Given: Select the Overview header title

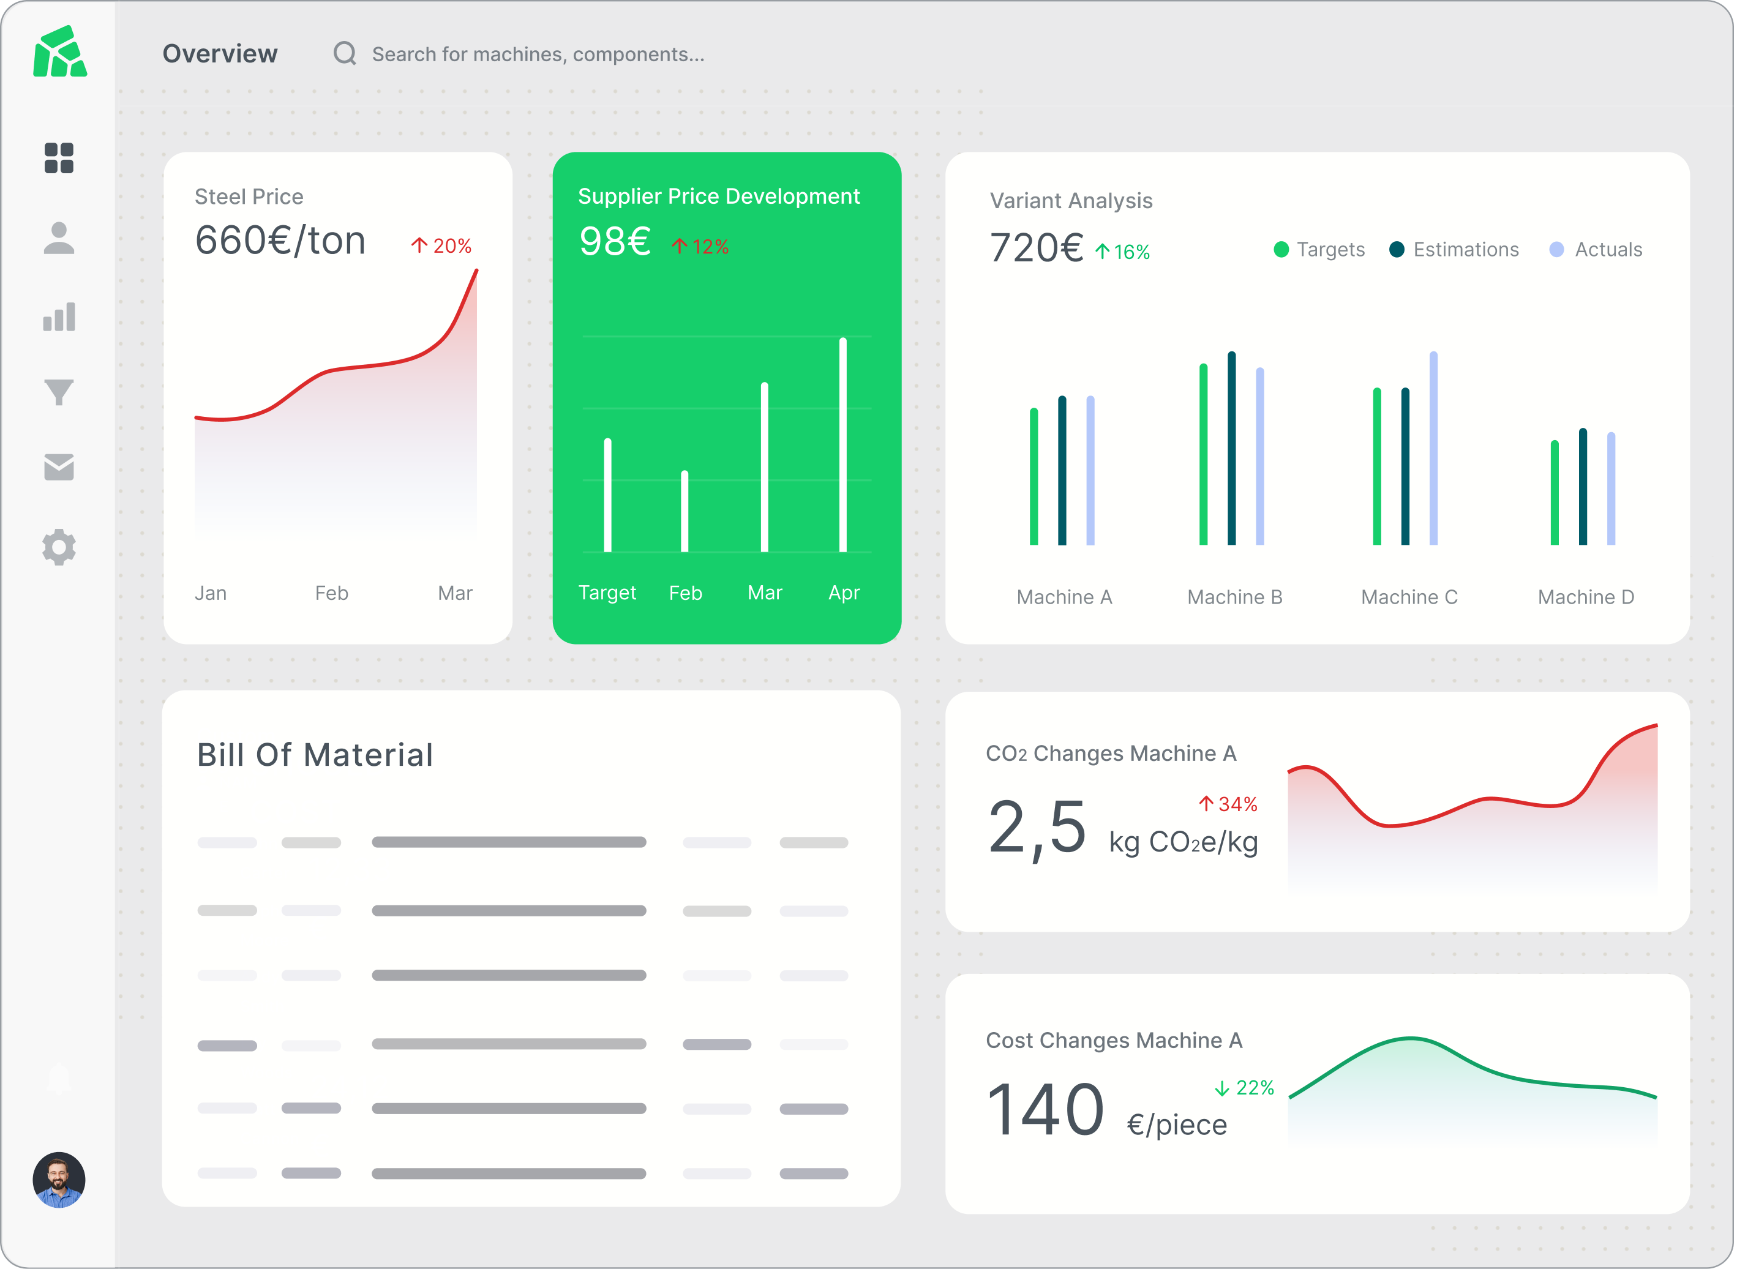Looking at the screenshot, I should coord(220,54).
